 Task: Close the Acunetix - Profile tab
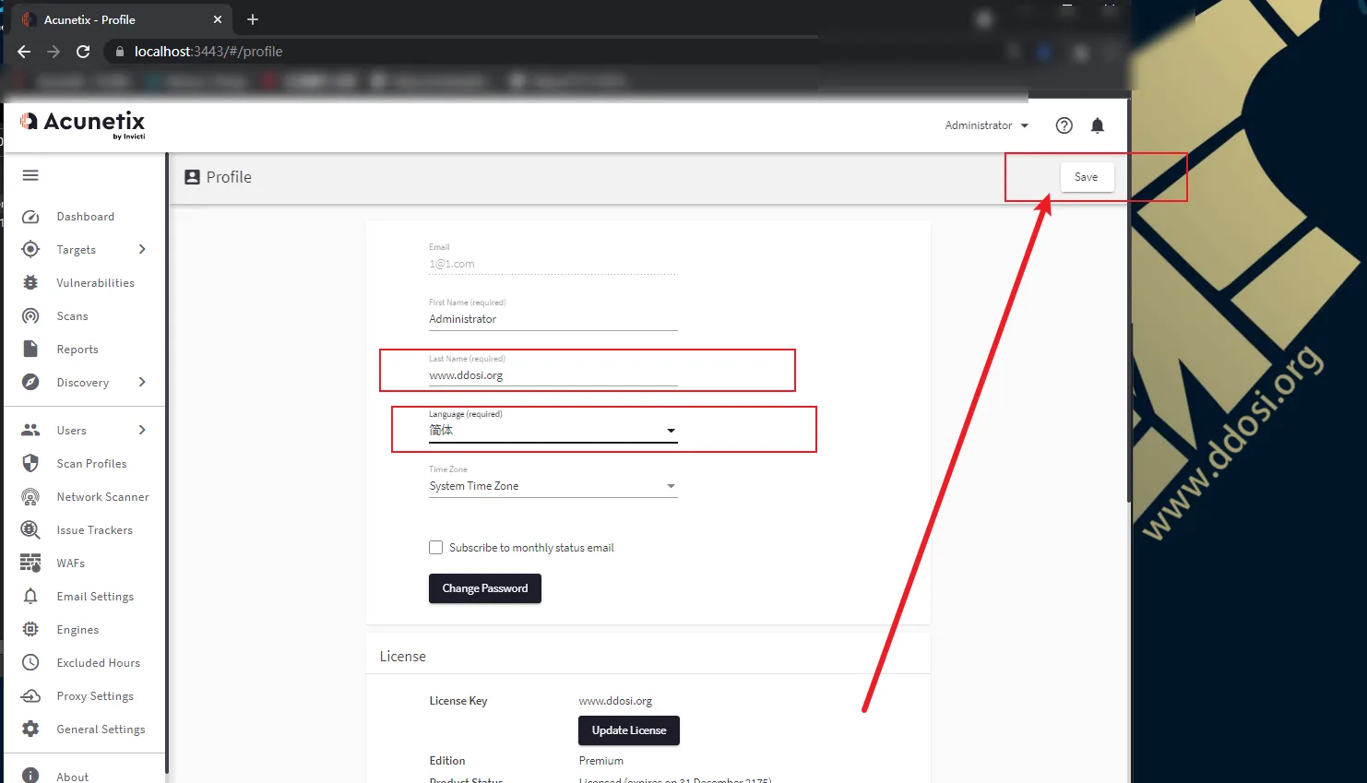pos(218,19)
